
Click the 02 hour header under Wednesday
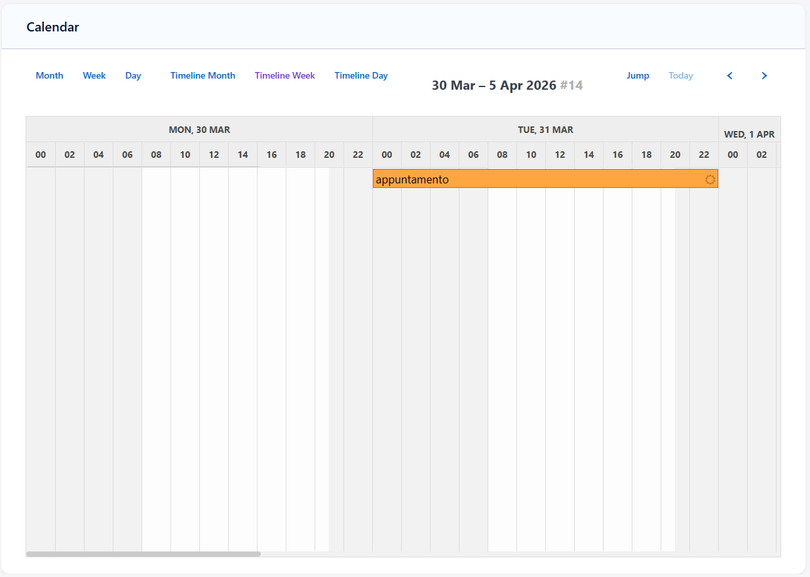click(762, 155)
